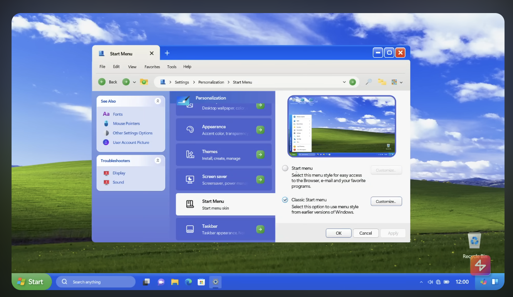The height and width of the screenshot is (297, 513).
Task: Select the Classic Start menu radio option
Action: tap(285, 200)
